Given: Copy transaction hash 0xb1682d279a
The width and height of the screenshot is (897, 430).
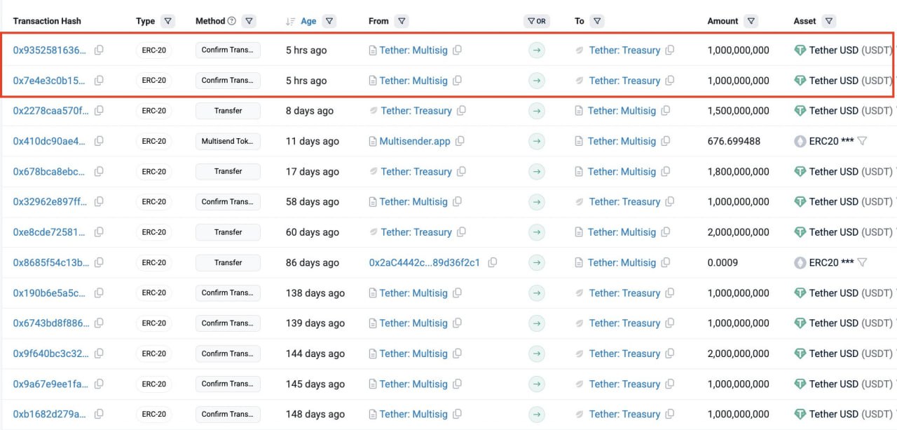Looking at the screenshot, I should point(99,414).
